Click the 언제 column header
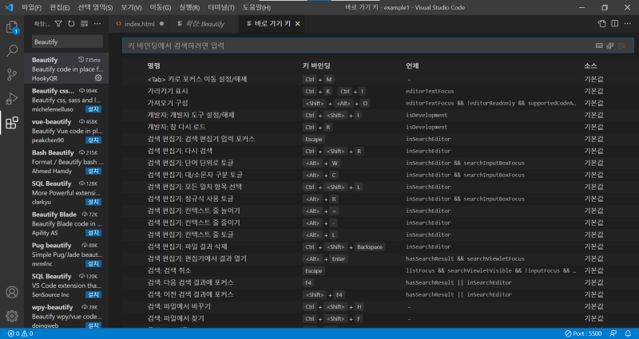 click(412, 66)
